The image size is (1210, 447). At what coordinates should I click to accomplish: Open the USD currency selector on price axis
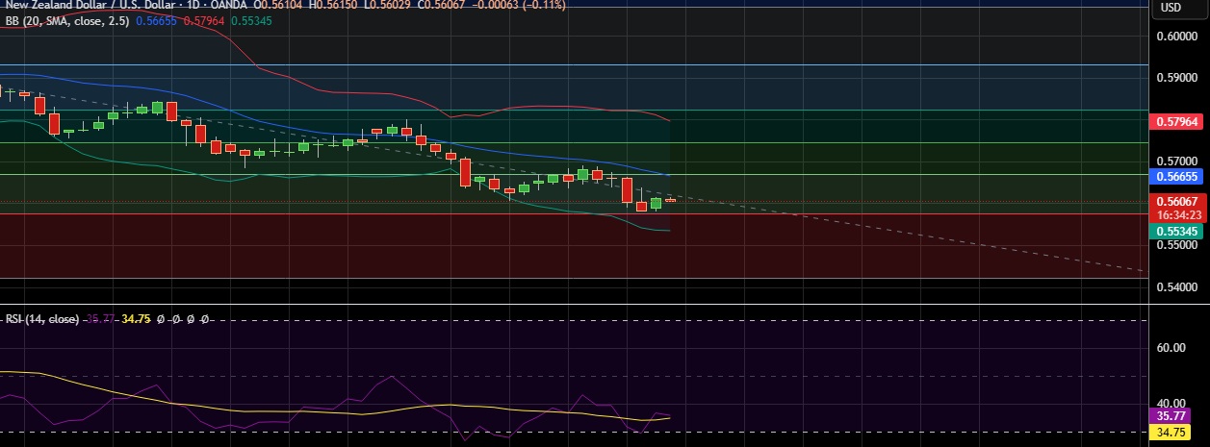click(1171, 8)
